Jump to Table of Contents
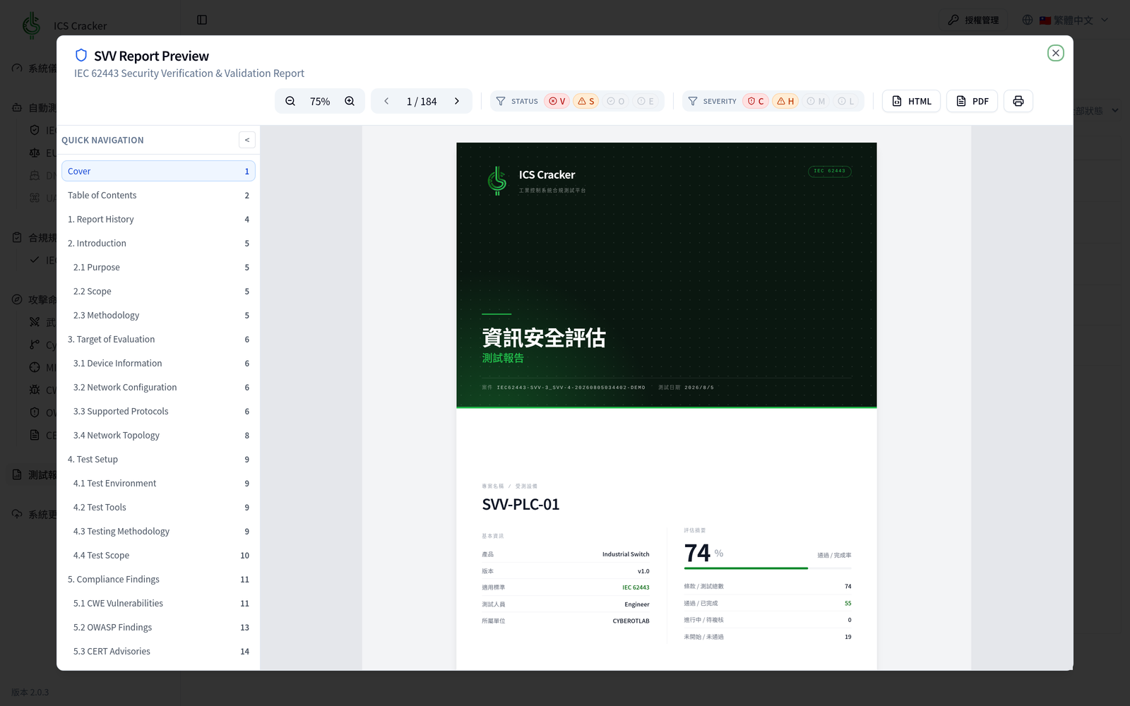1130x706 pixels. click(x=158, y=195)
